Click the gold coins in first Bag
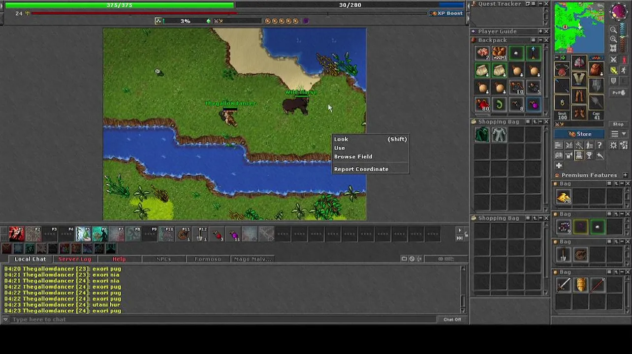Viewport: 632px width, 354px height. pyautogui.click(x=564, y=198)
